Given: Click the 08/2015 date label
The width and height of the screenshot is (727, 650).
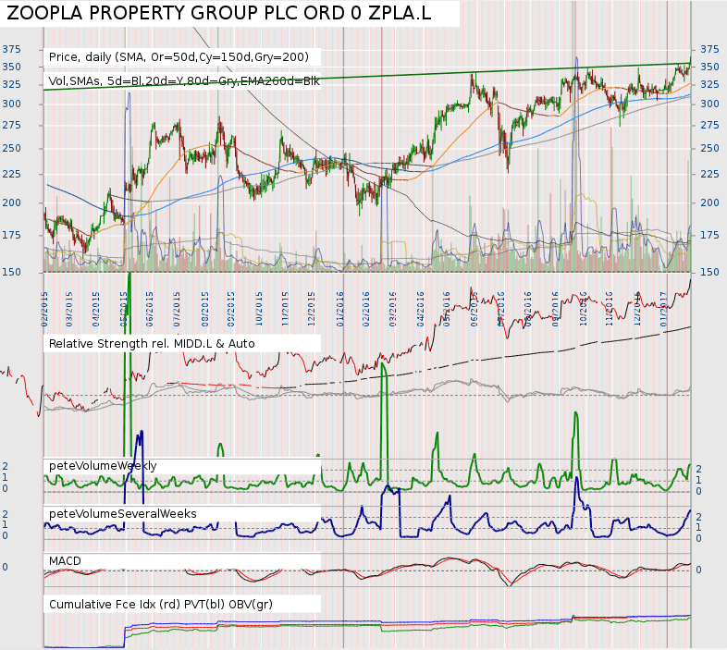Looking at the screenshot, I should coord(204,309).
